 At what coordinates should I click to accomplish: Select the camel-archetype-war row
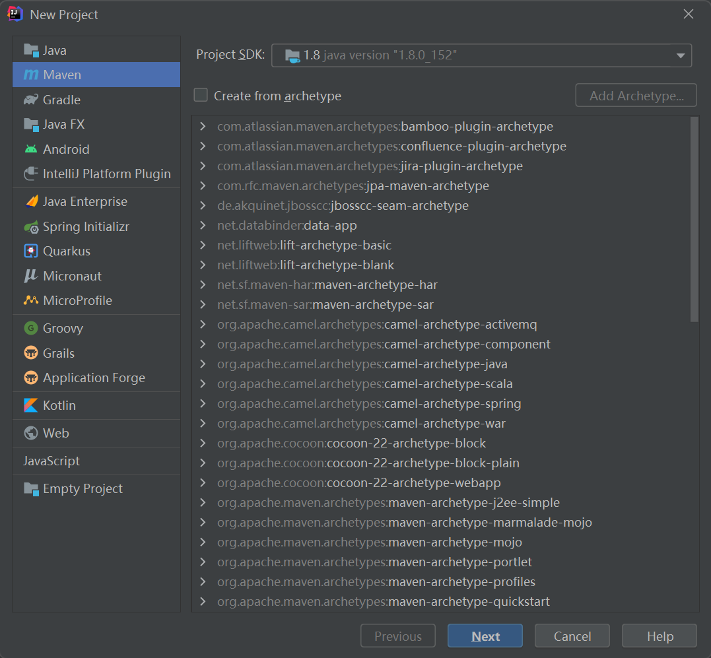point(440,423)
